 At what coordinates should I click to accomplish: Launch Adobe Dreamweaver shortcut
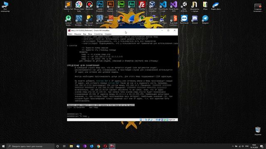pos(121,7)
